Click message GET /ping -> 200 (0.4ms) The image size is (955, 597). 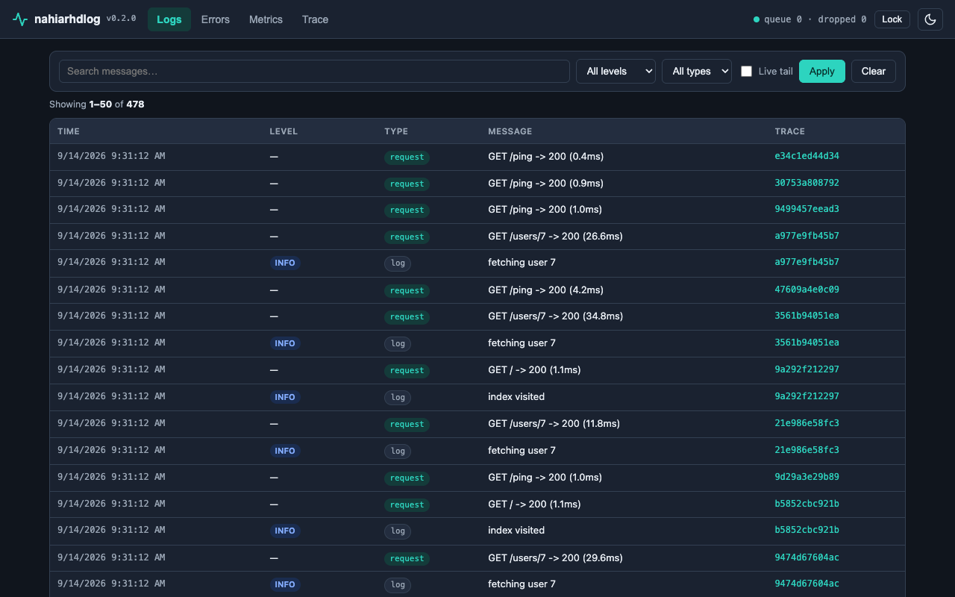(x=545, y=156)
